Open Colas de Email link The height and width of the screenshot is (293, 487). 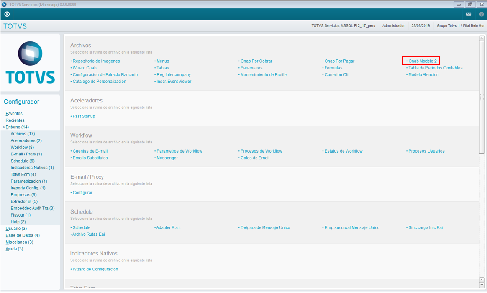255,158
